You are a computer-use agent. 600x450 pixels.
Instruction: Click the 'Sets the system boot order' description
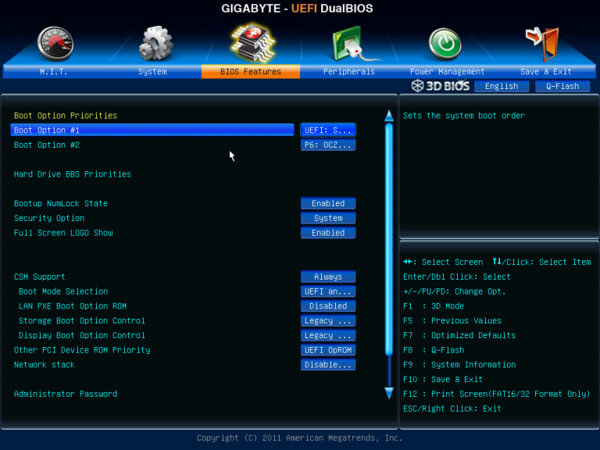464,116
